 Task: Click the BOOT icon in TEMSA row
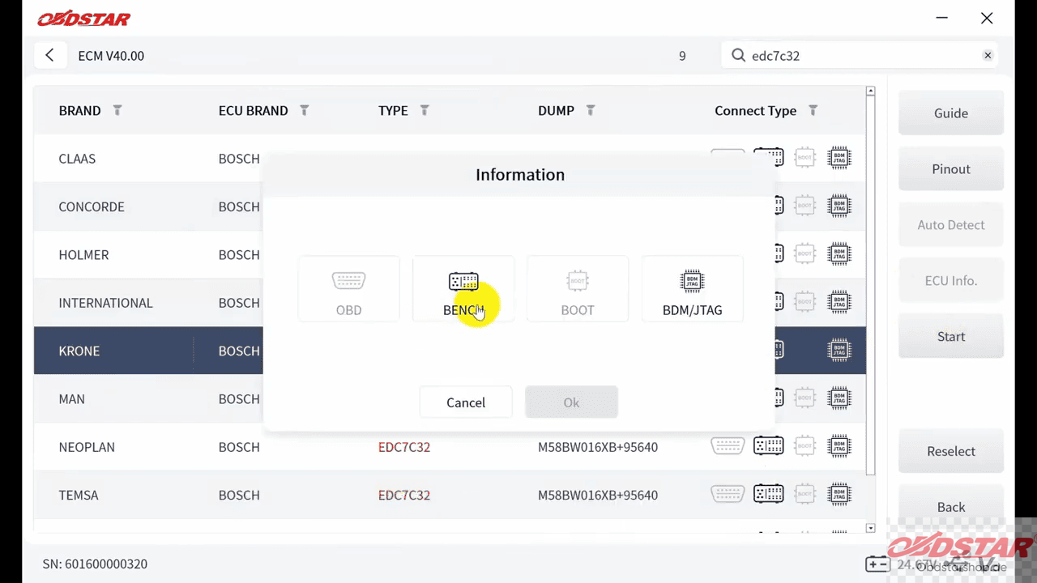pyautogui.click(x=804, y=494)
